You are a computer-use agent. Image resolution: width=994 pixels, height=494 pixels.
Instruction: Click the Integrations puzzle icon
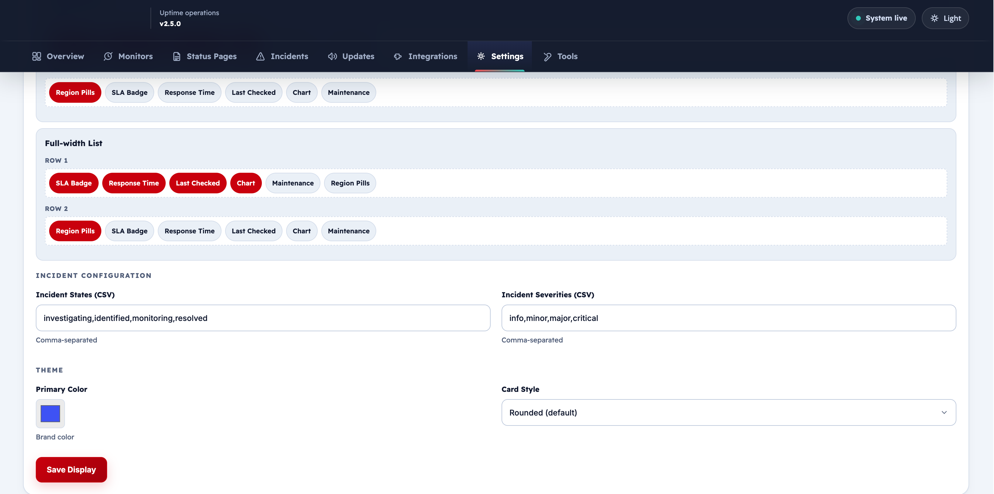(x=398, y=56)
